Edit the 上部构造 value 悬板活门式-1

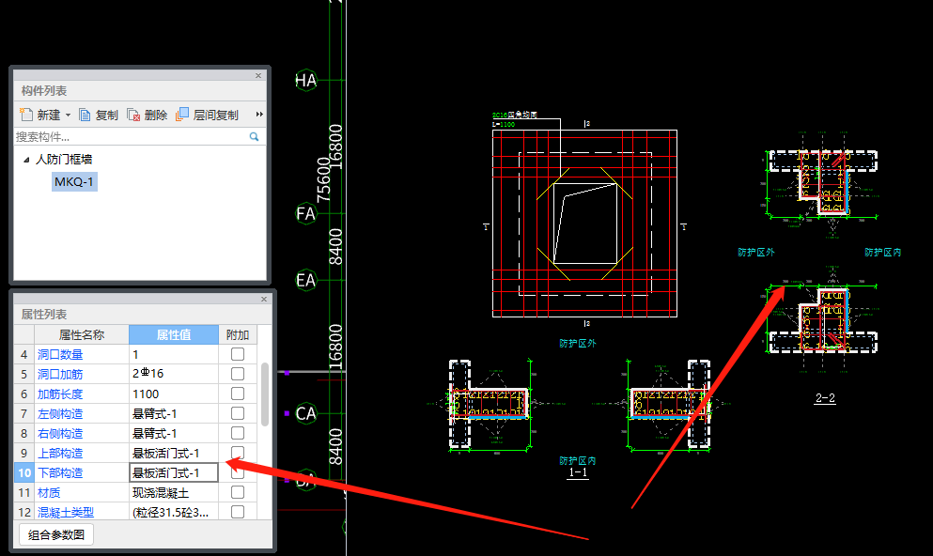point(174,453)
